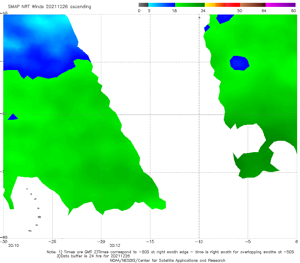Click the colorbar label '18'
The image size is (300, 263).
[174, 11]
